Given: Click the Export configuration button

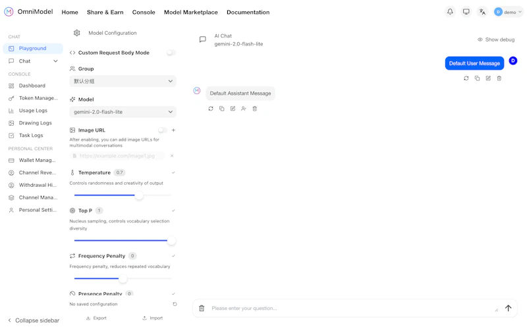Looking at the screenshot, I should tap(96, 318).
